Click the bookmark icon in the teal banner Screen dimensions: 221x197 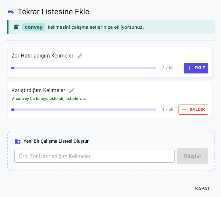(x=16, y=27)
